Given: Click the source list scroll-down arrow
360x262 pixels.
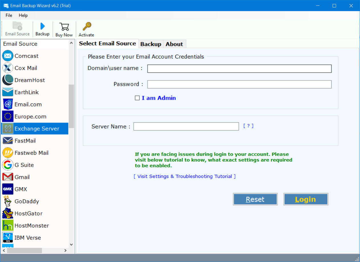Looking at the screenshot, I should (71, 245).
